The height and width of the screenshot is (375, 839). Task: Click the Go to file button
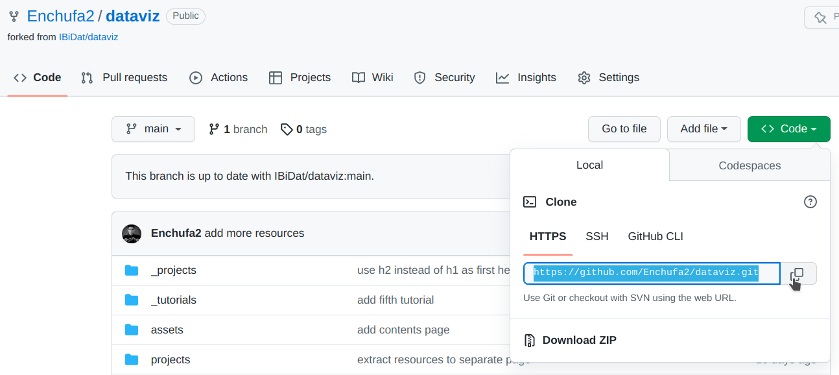click(624, 129)
